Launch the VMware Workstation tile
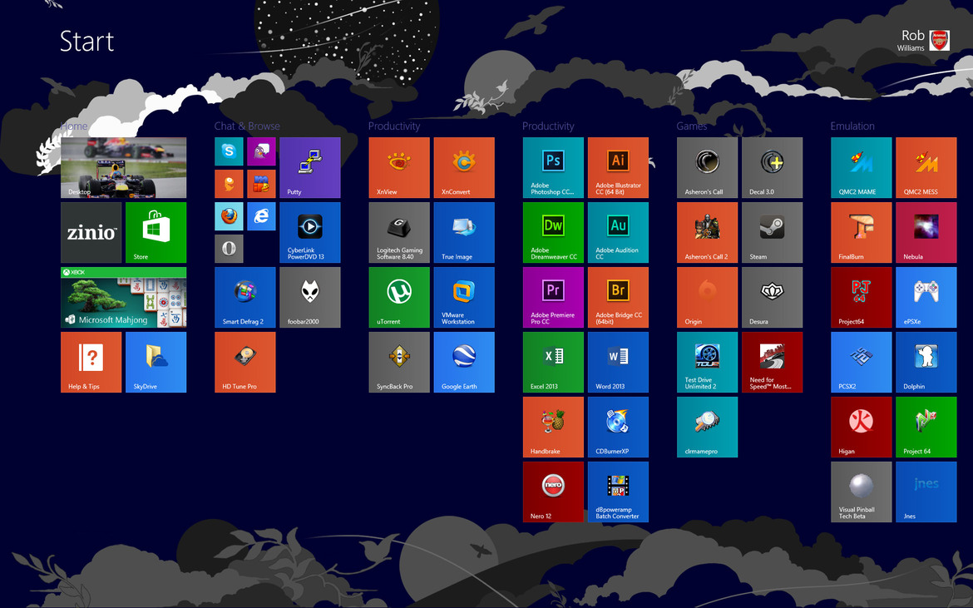Image resolution: width=973 pixels, height=608 pixels. click(x=464, y=297)
